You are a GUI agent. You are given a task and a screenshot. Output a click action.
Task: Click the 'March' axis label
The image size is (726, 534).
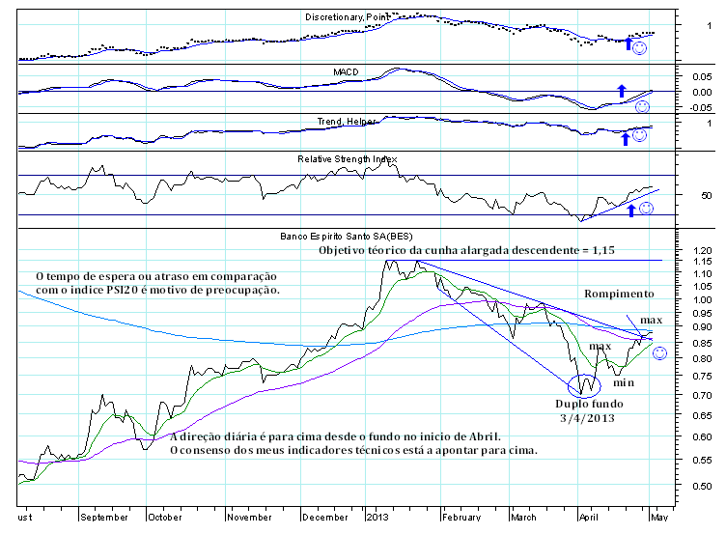(x=523, y=518)
